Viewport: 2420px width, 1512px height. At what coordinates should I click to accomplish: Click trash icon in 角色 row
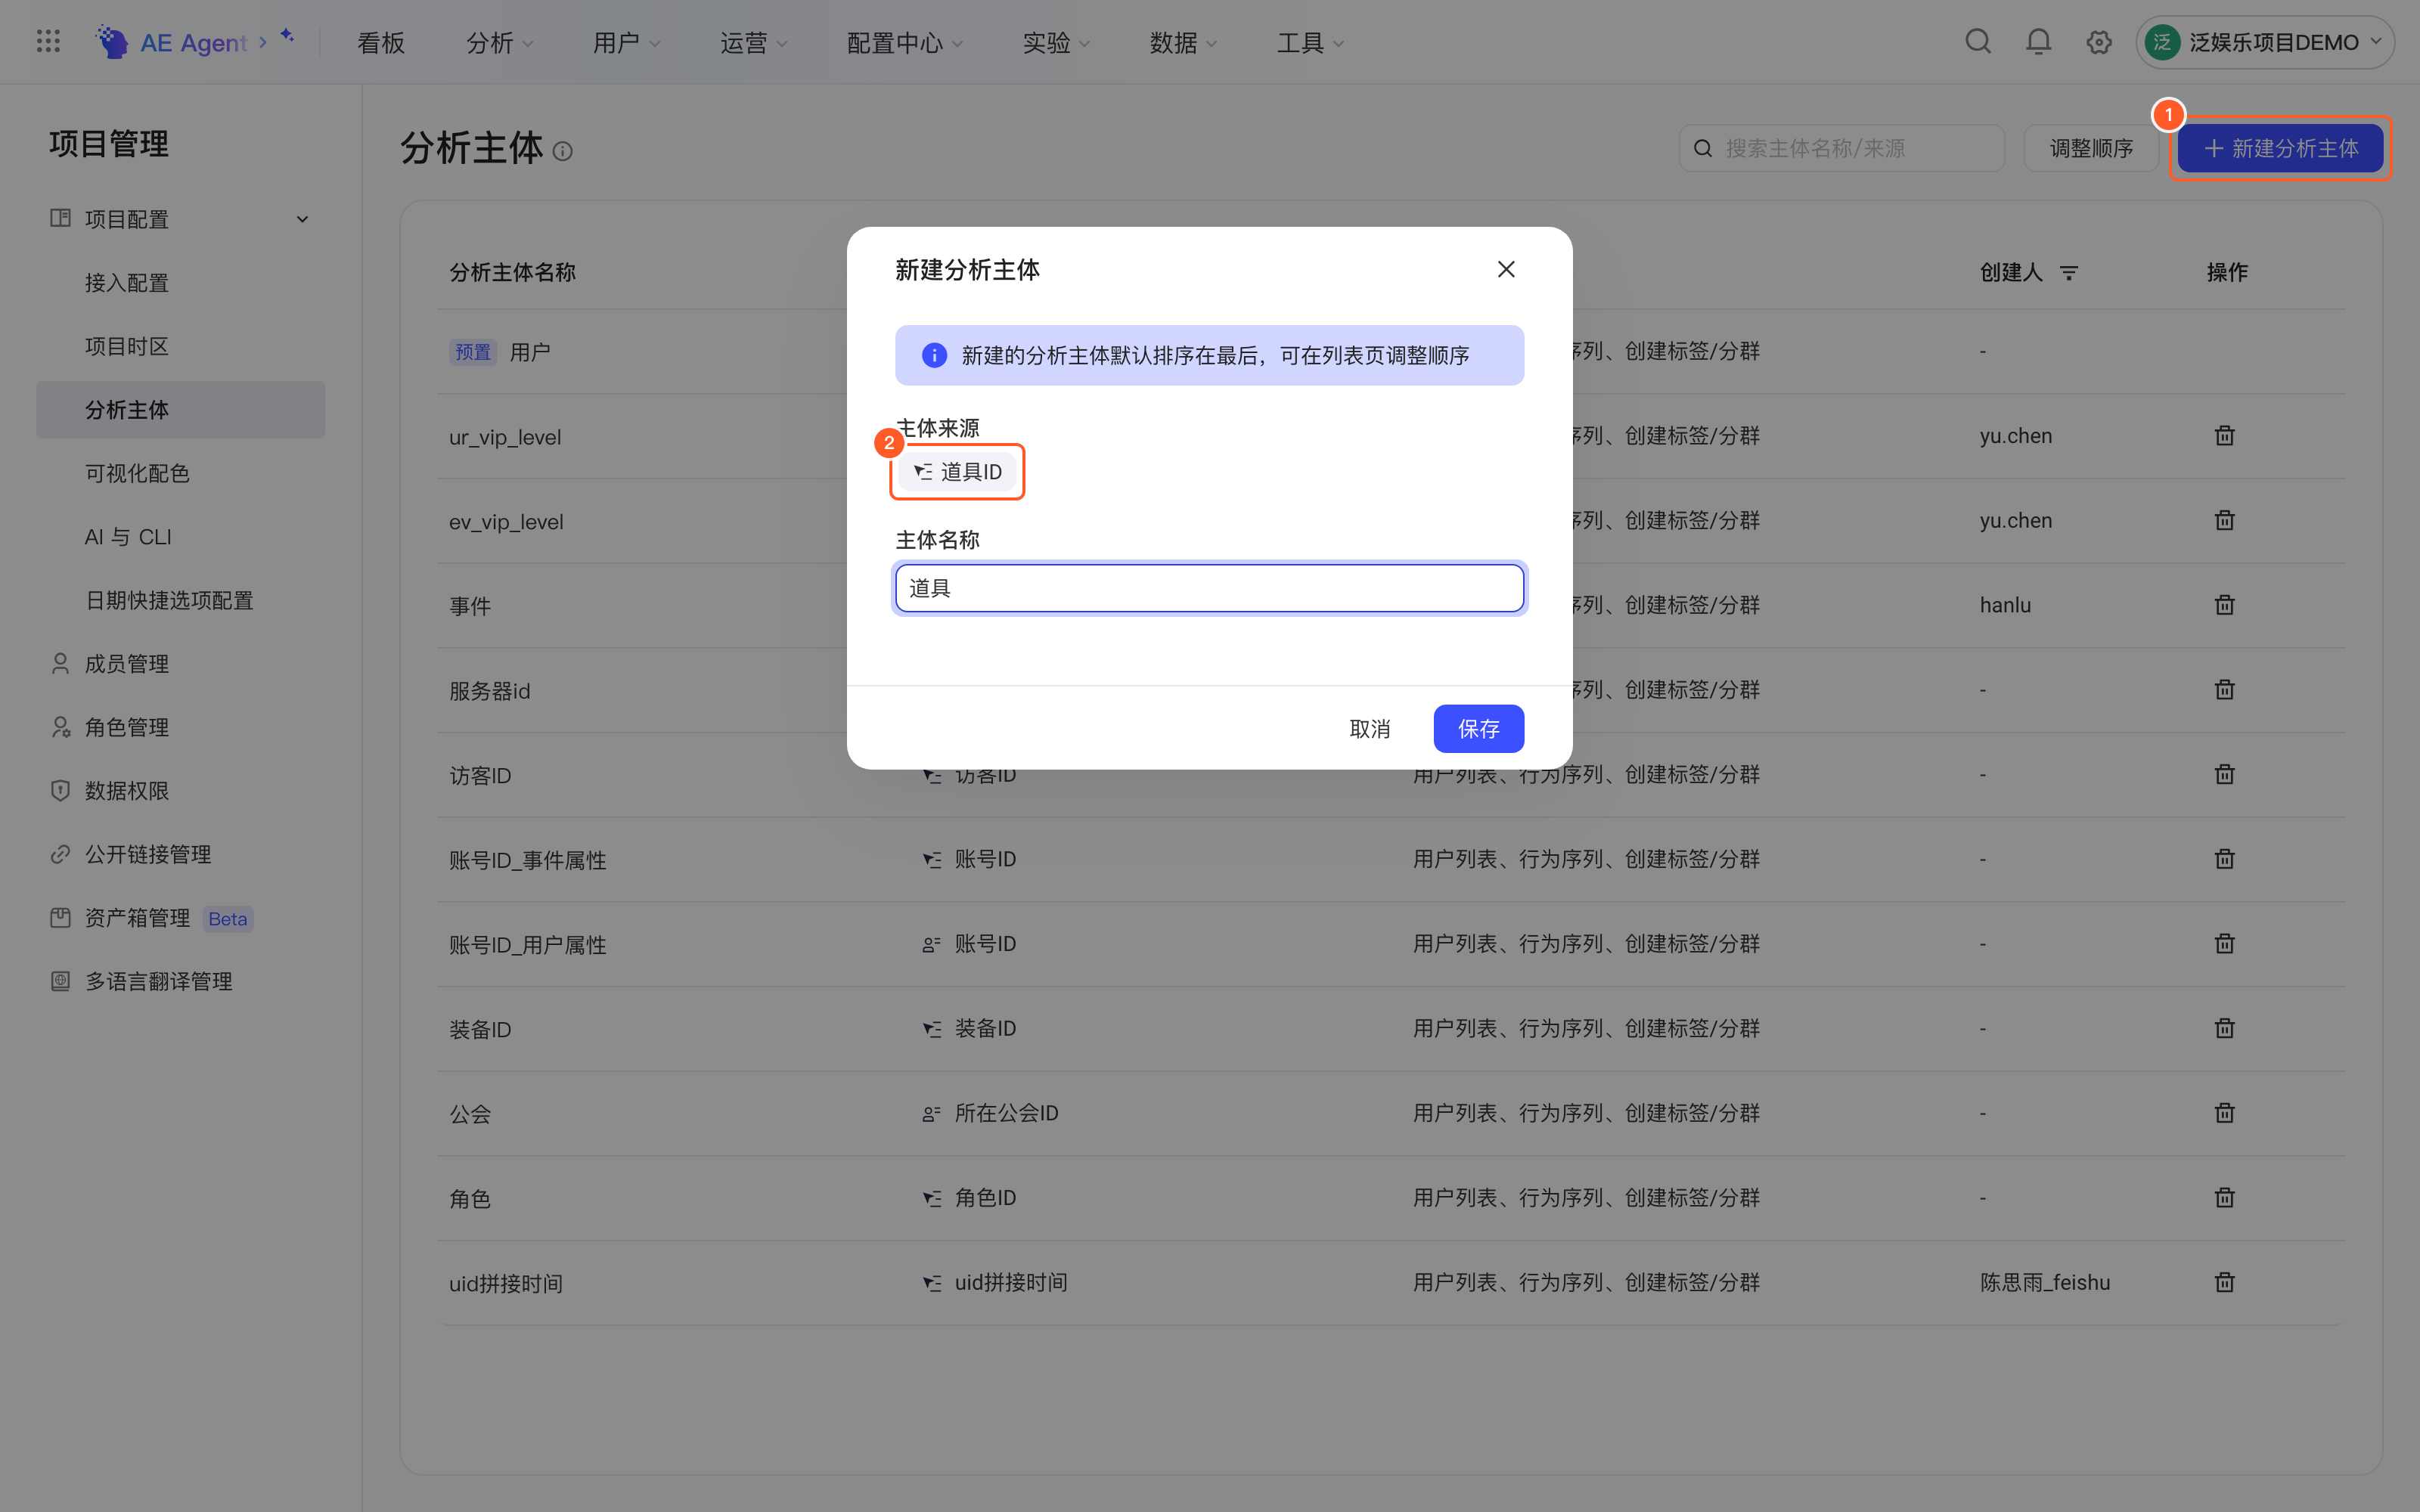[2224, 1197]
